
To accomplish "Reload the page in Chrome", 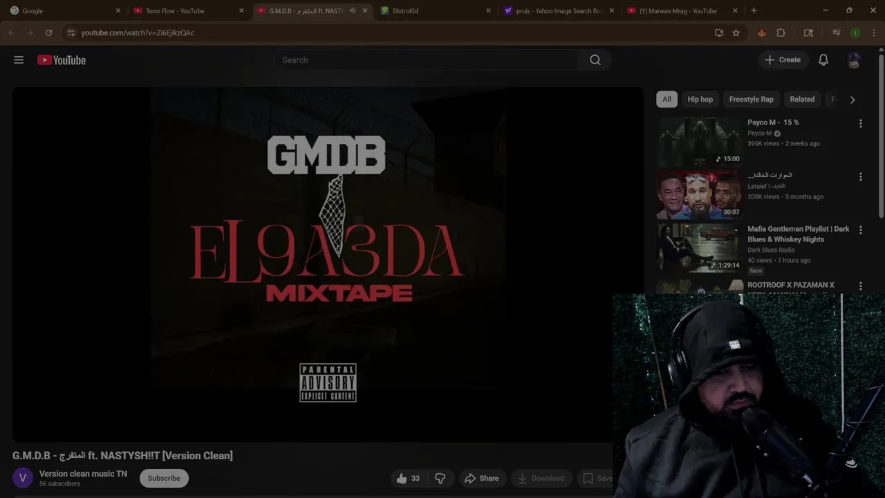I will click(x=48, y=33).
